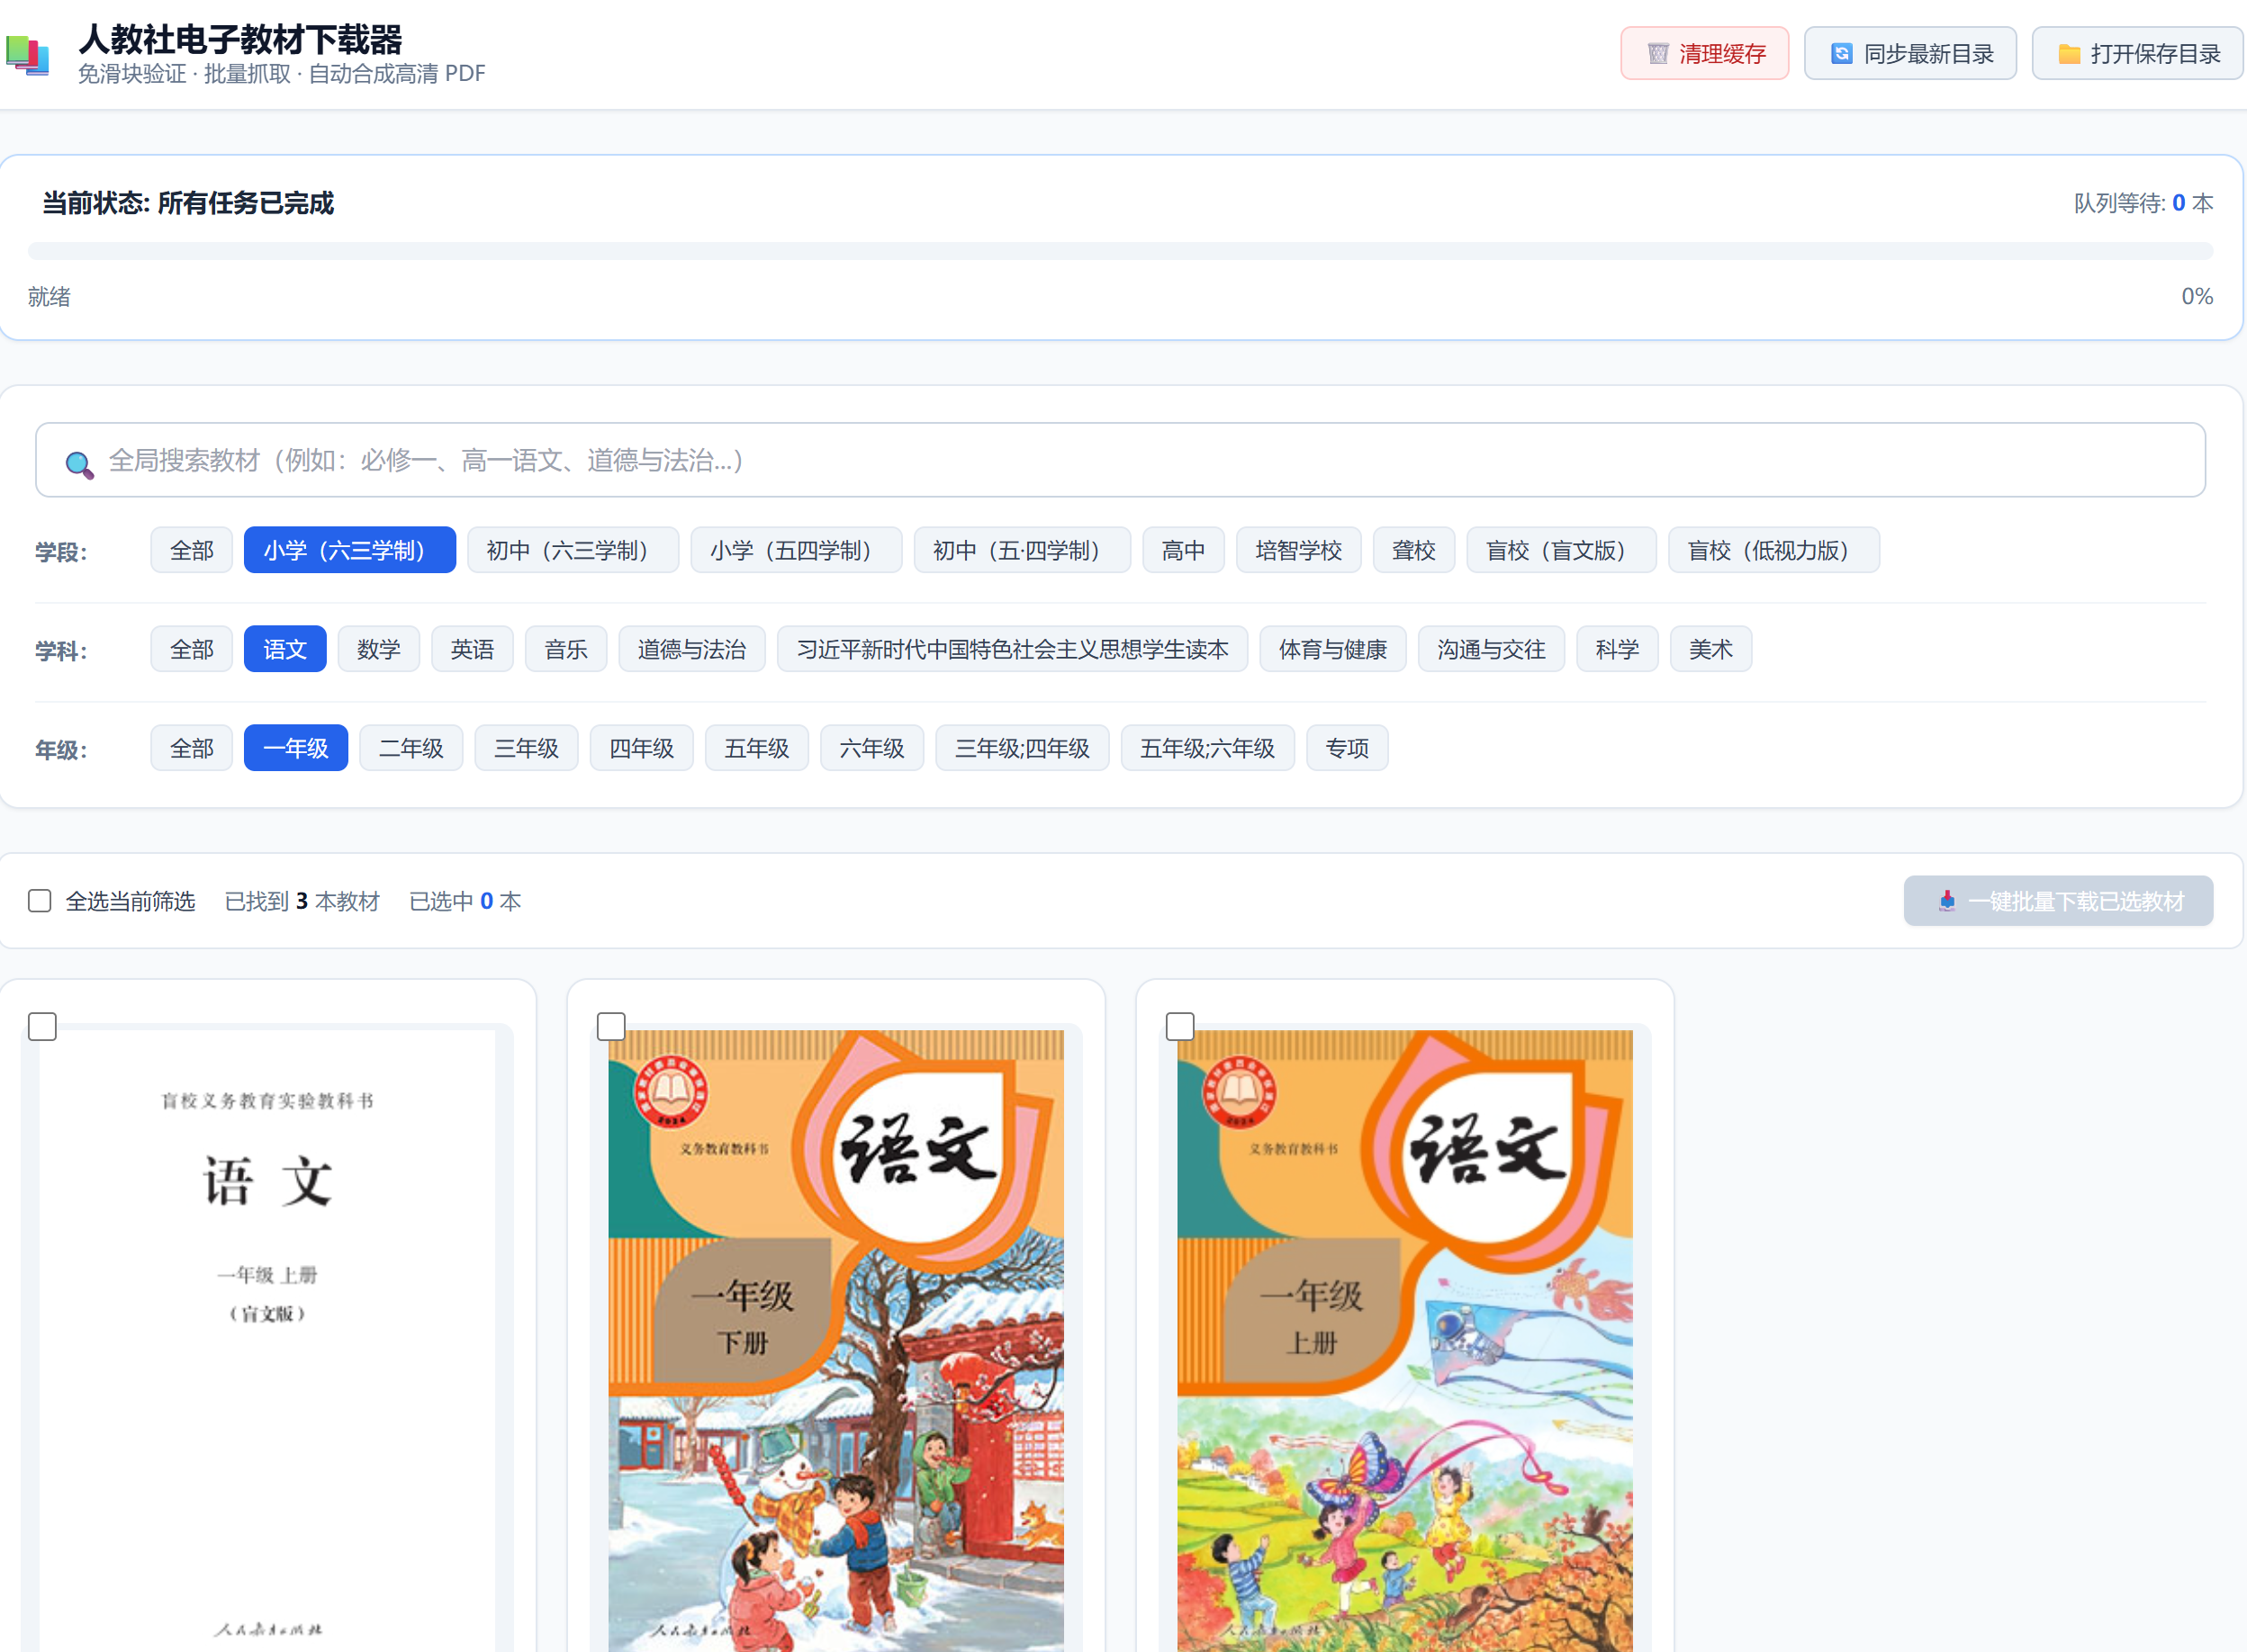Choose 盲校（低视力版） stage filter
The width and height of the screenshot is (2247, 1652).
[1773, 550]
